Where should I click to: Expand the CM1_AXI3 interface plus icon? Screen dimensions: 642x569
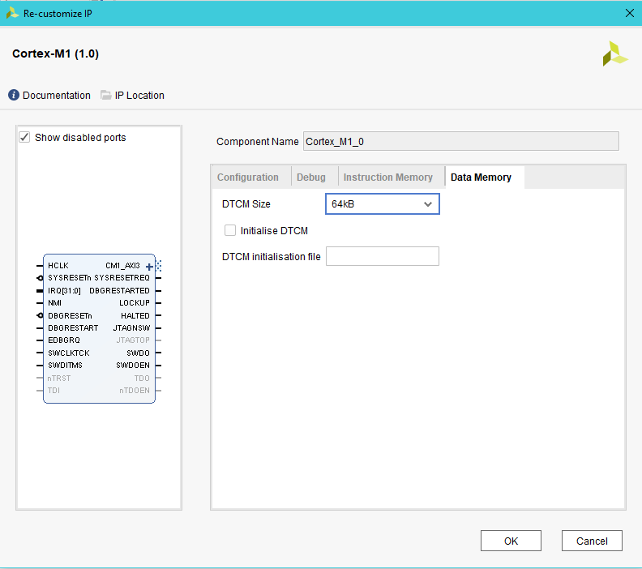[x=149, y=267]
